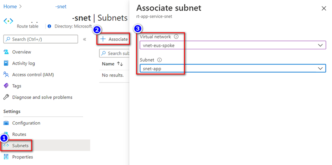Open the Virtual network dropdown
Image resolution: width=332 pixels, height=165 pixels.
(232, 45)
